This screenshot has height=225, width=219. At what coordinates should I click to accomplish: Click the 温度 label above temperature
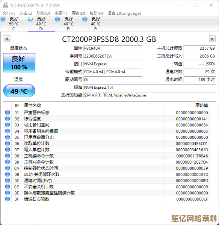click(x=19, y=80)
